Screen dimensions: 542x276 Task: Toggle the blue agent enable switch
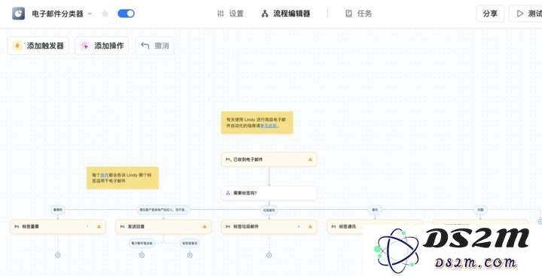coord(126,14)
